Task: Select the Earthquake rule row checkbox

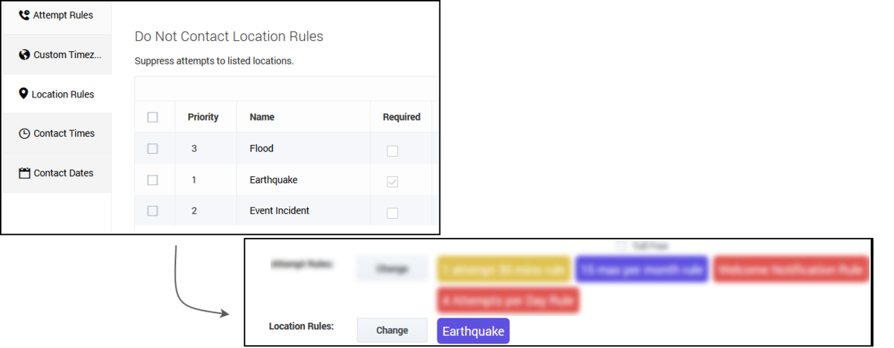Action: coord(153,180)
